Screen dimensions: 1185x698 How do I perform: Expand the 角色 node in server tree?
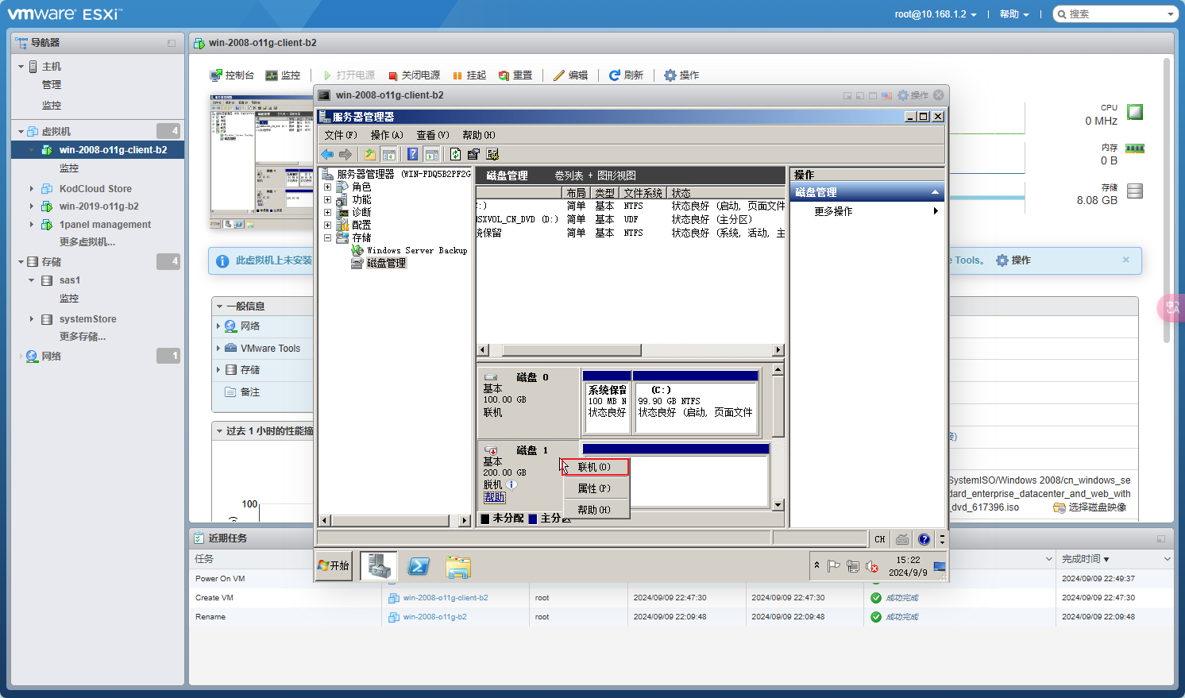[327, 187]
